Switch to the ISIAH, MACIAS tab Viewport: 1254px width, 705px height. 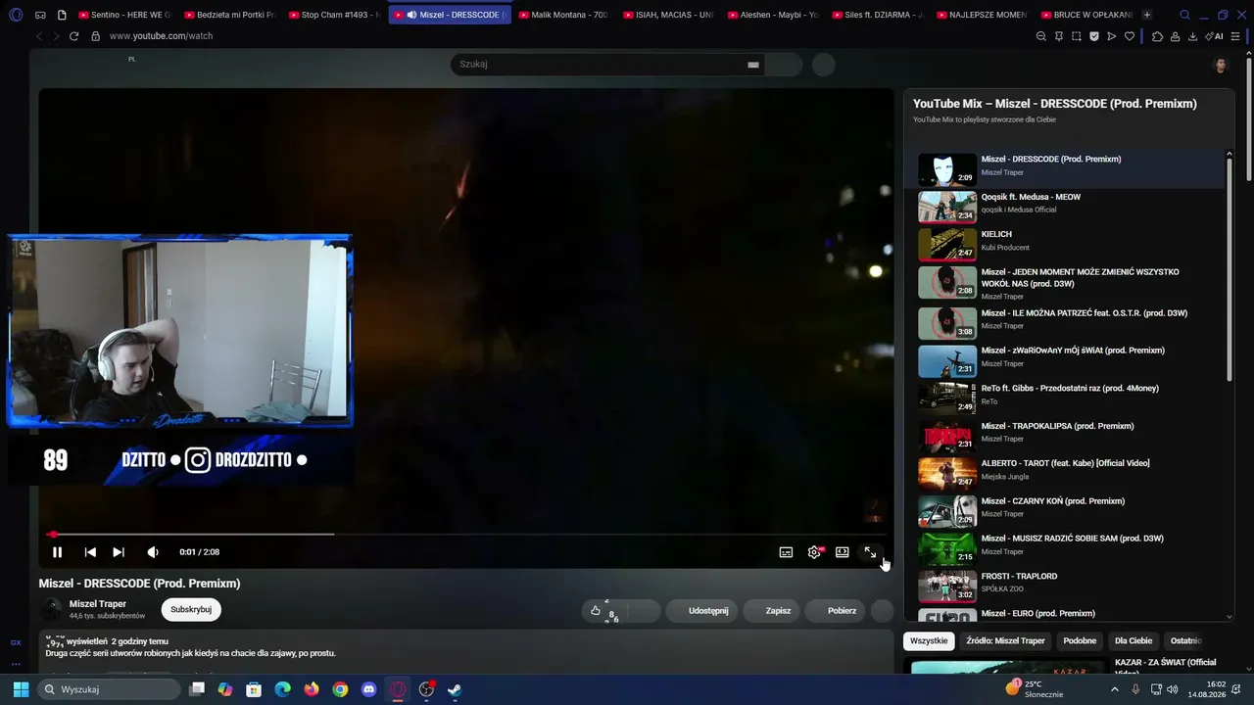click(x=669, y=15)
